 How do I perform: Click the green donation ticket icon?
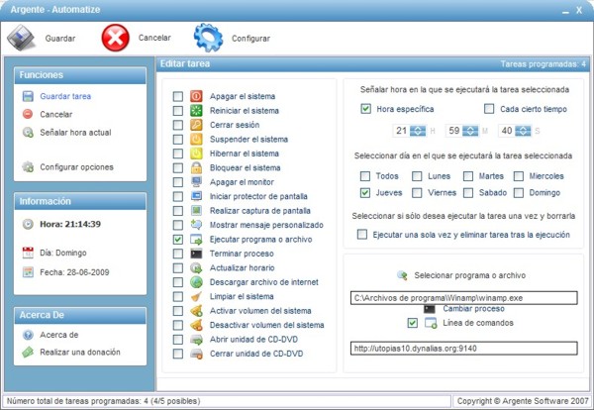tap(28, 352)
